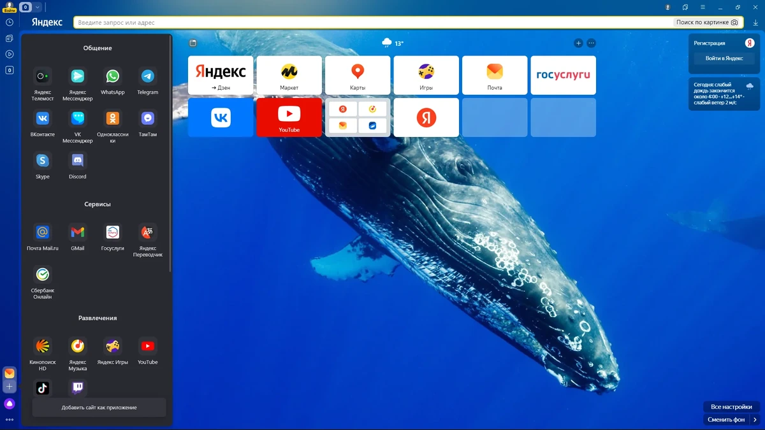This screenshot has height=430, width=765.
Task: Open today's weather forecast card
Action: 724,94
